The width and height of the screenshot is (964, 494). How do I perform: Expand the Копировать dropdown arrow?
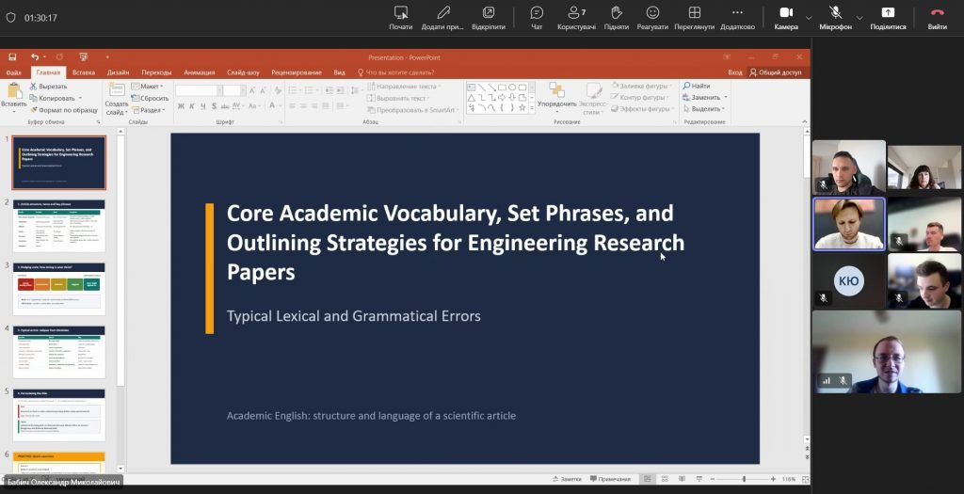[x=80, y=98]
